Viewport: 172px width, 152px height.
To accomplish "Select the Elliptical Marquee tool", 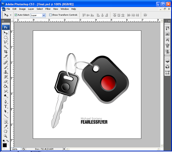I will tap(6, 38).
